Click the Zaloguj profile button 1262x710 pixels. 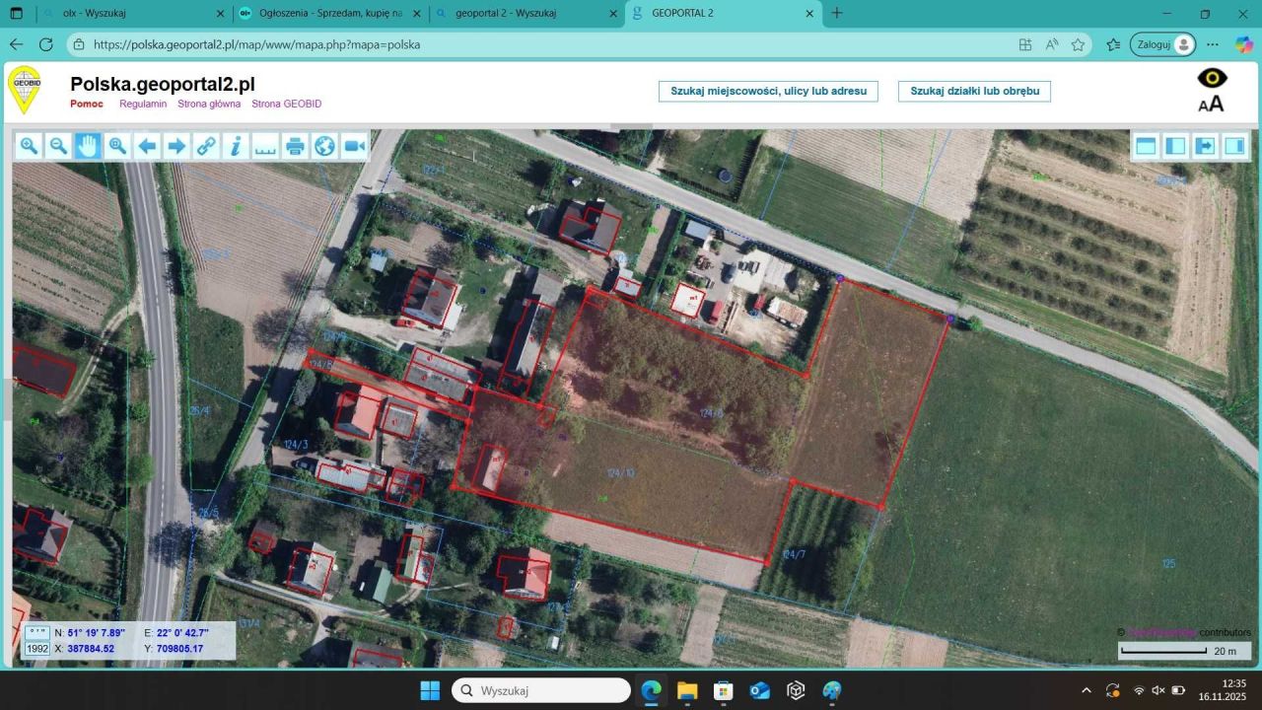pyautogui.click(x=1163, y=44)
